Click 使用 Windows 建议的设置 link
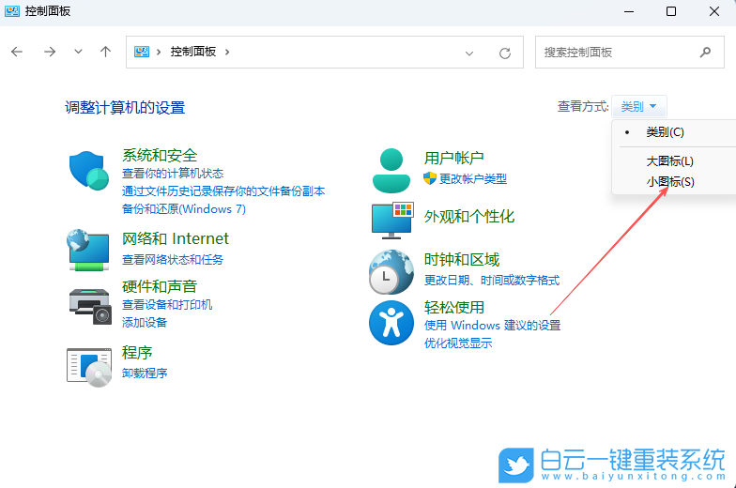The image size is (736, 488). click(492, 325)
